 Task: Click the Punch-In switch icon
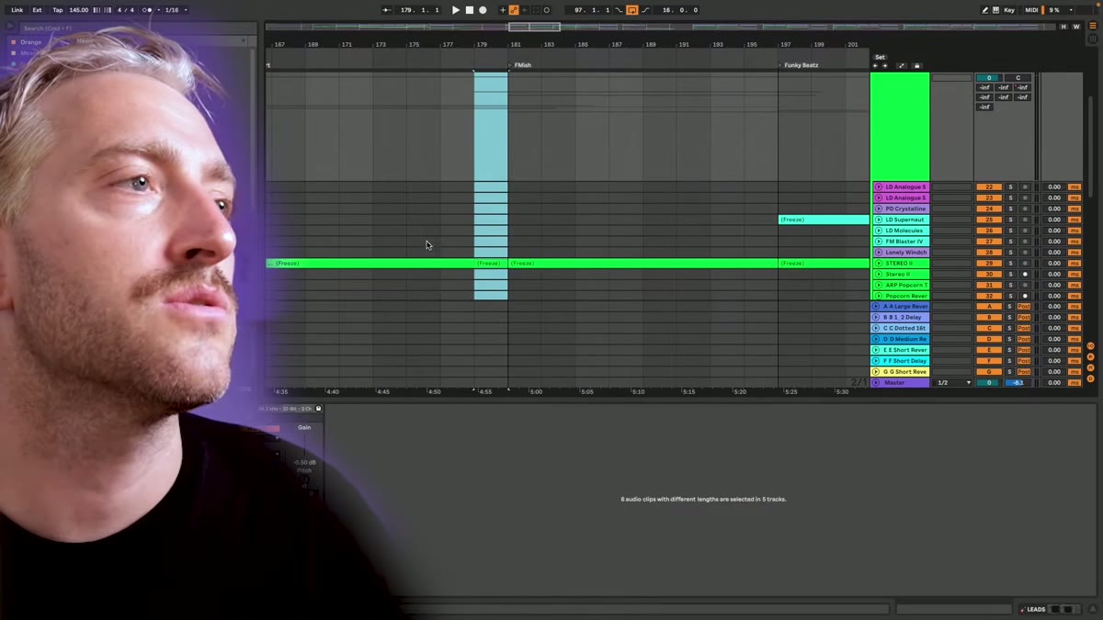click(619, 10)
